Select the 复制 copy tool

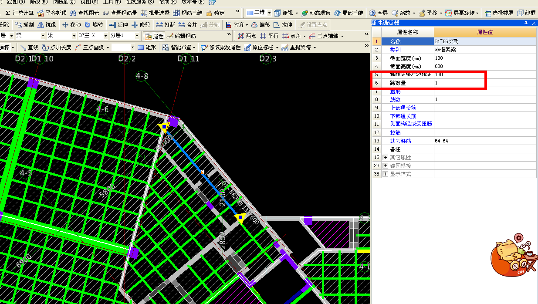24,25
